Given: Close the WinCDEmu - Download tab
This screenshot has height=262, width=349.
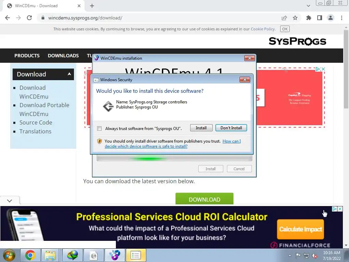Looking at the screenshot, I should point(79,6).
